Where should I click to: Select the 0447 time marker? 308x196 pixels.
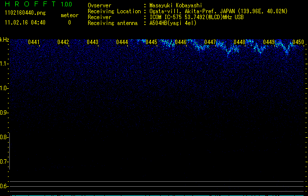click(210, 42)
